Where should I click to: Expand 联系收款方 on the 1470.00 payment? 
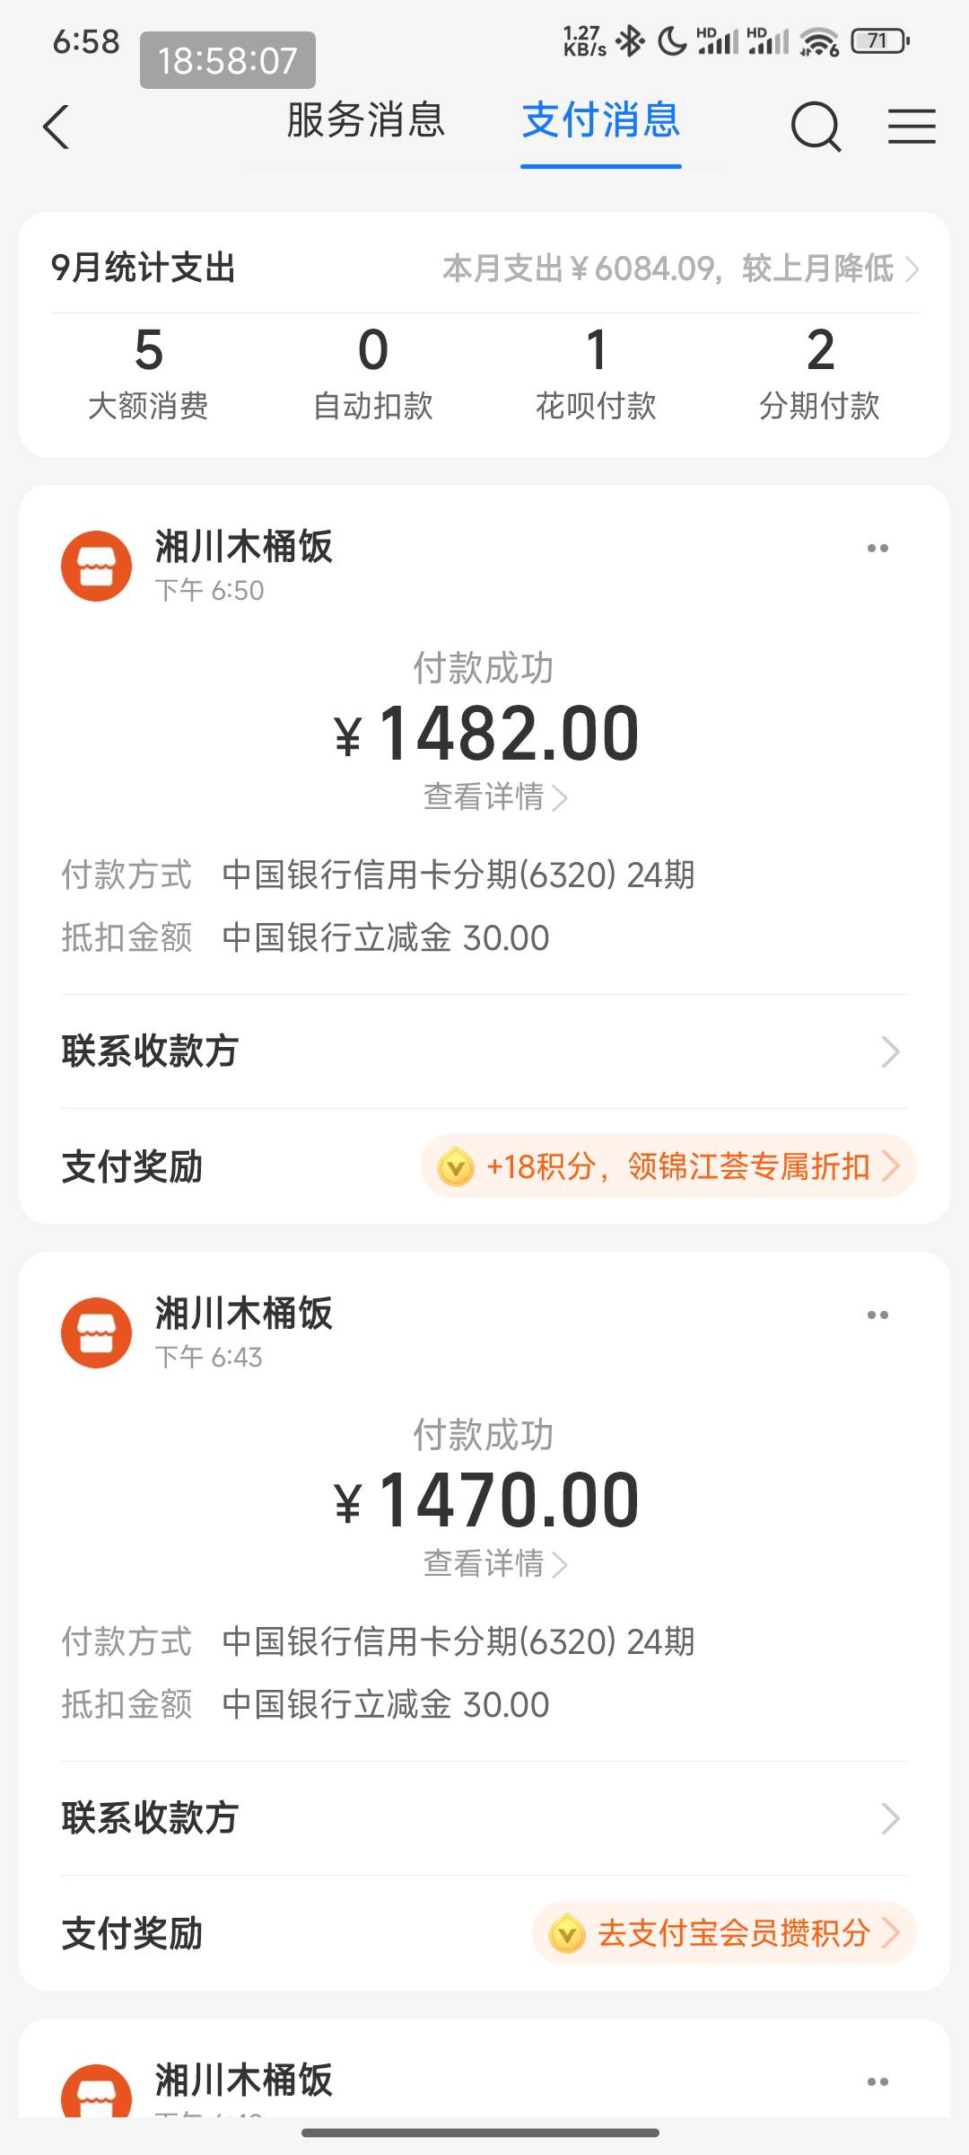point(484,1818)
